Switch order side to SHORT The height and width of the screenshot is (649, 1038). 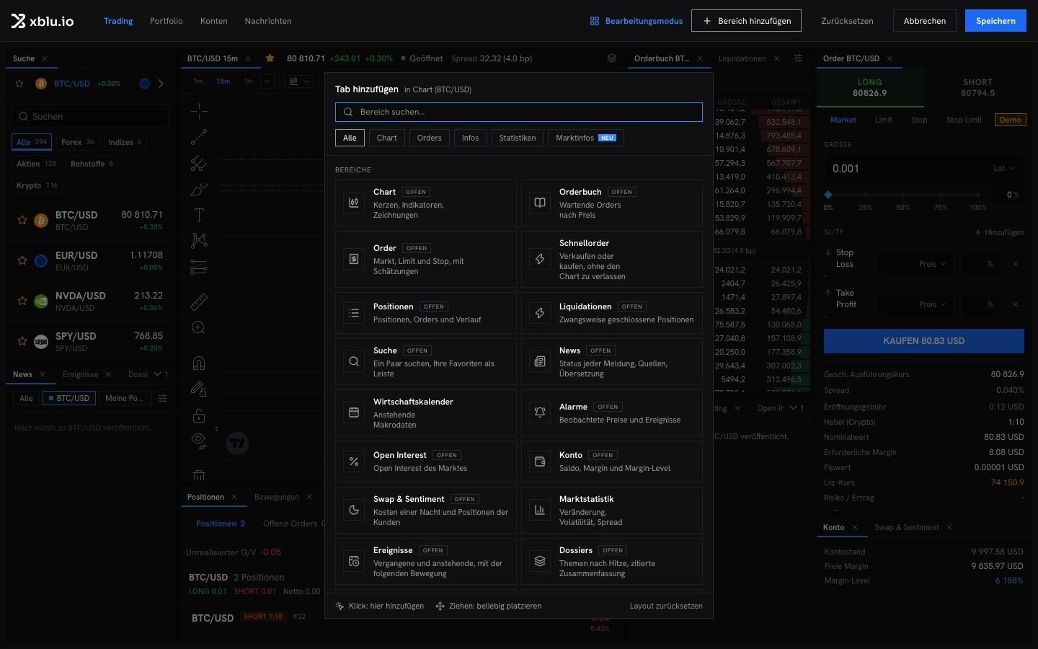[x=977, y=87]
